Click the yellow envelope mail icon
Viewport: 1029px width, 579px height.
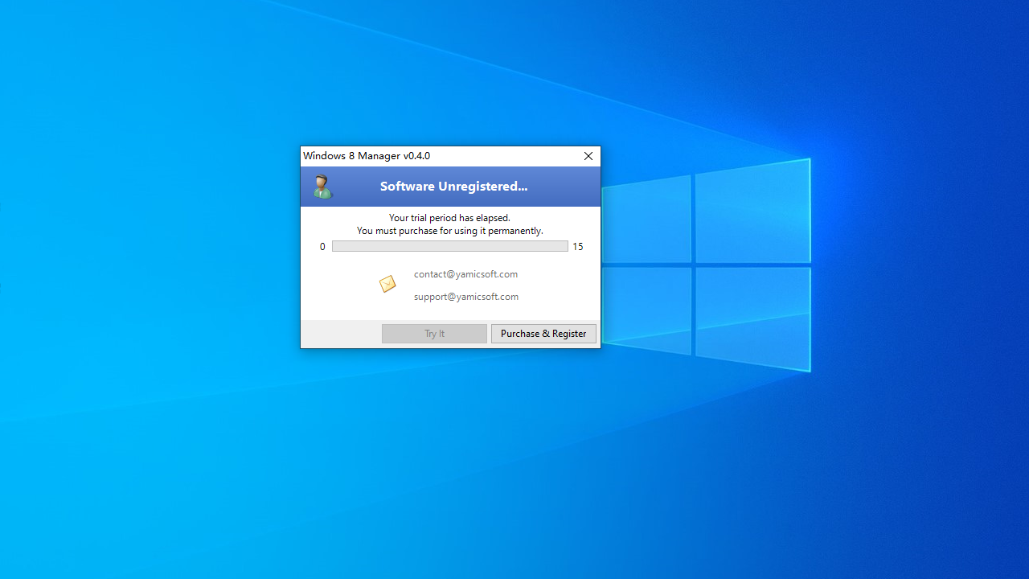point(387,284)
